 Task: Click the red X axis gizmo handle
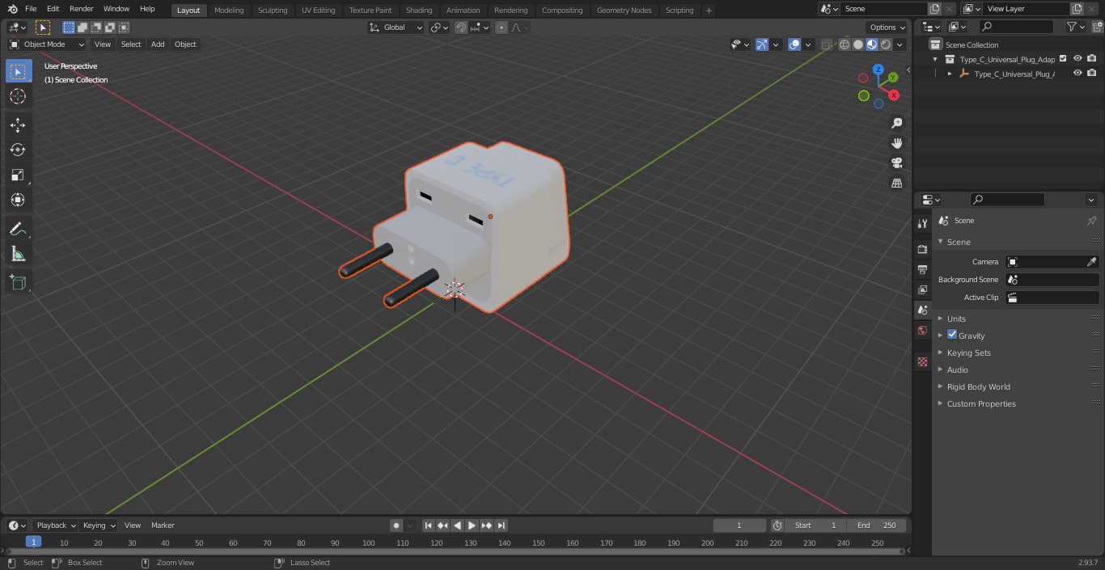pyautogui.click(x=894, y=95)
